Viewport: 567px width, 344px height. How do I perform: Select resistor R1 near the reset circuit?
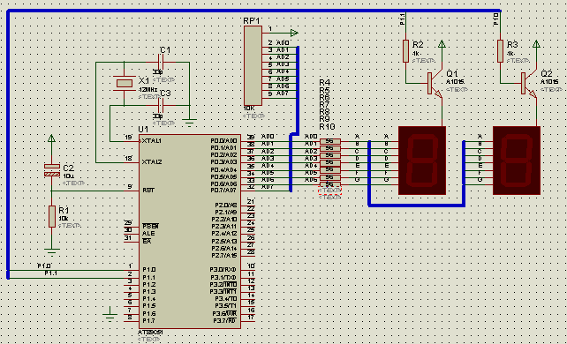tap(52, 217)
